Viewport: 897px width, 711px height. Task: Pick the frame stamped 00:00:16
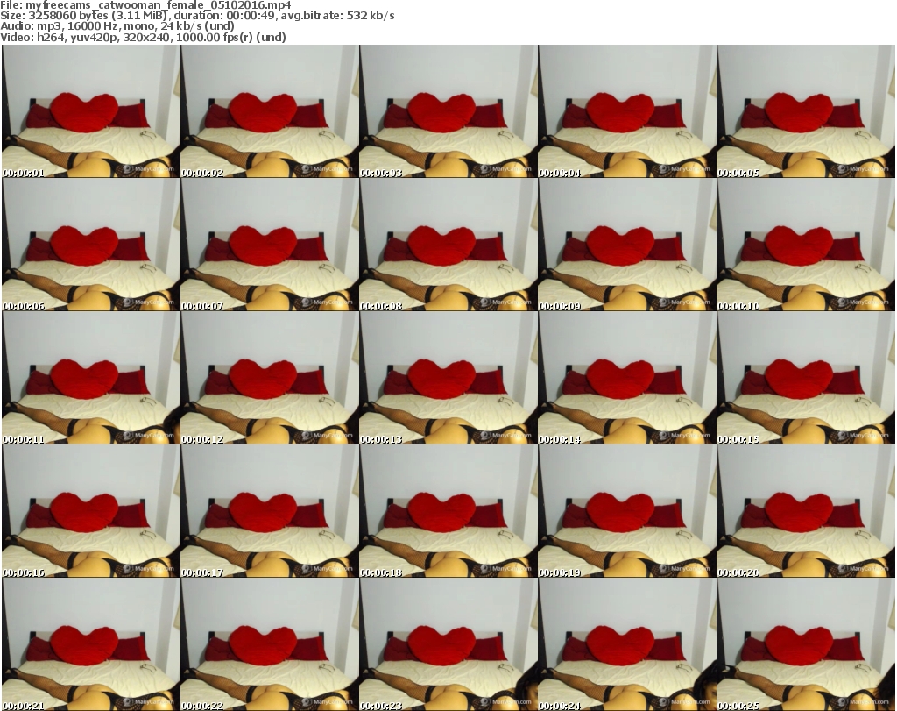pos(91,511)
